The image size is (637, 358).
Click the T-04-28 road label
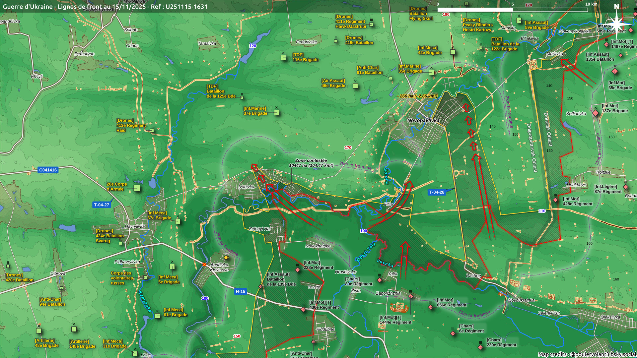pyautogui.click(x=437, y=192)
